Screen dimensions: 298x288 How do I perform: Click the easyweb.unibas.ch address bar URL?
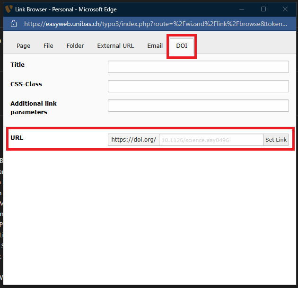(155, 24)
